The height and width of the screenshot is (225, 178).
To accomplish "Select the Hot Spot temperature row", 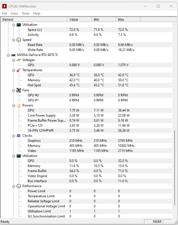I will coord(34,85).
